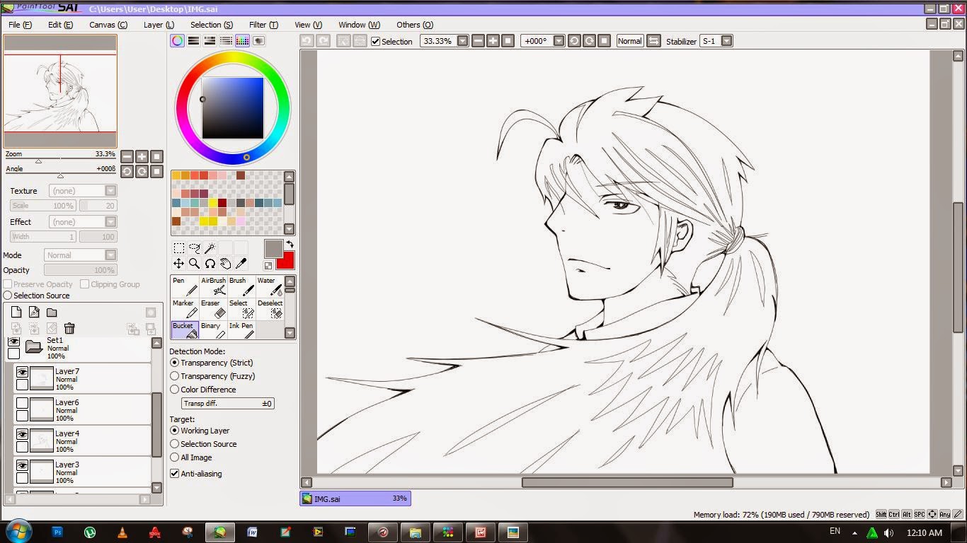
Task: Choose the Select pen tool
Action: tap(241, 308)
